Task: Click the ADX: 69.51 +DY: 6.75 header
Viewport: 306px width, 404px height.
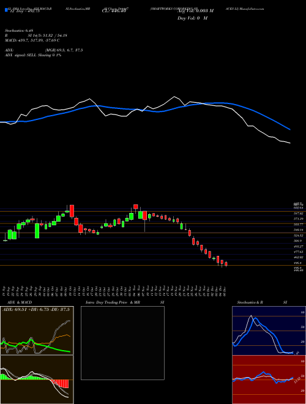Action: coord(36,310)
